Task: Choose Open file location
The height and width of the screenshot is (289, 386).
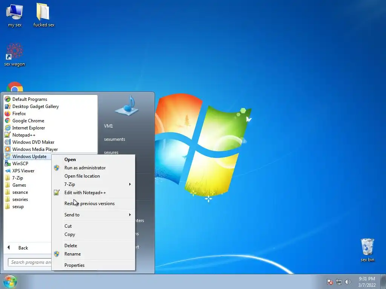Action: [93, 176]
